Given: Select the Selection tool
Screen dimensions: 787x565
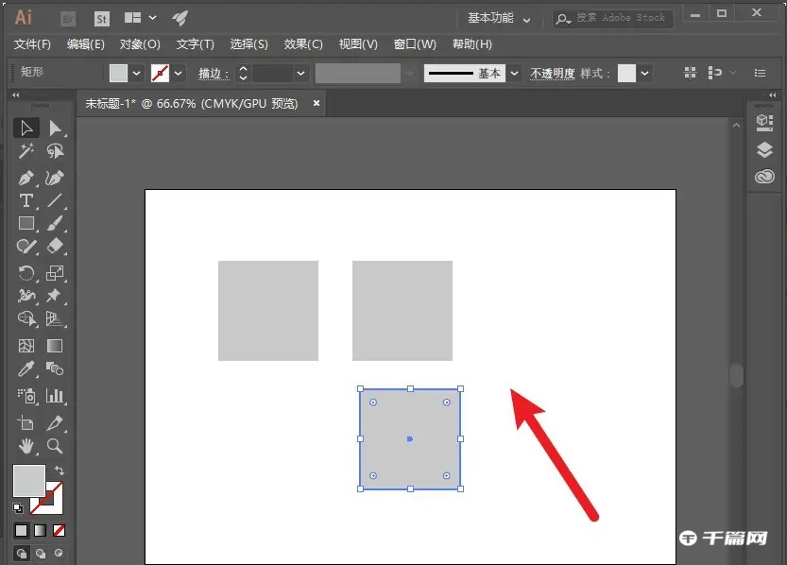Looking at the screenshot, I should click(x=26, y=128).
